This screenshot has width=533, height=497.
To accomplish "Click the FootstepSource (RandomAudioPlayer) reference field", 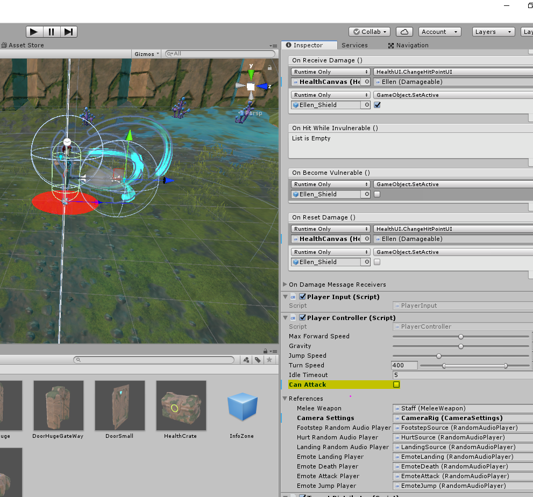I will click(463, 428).
